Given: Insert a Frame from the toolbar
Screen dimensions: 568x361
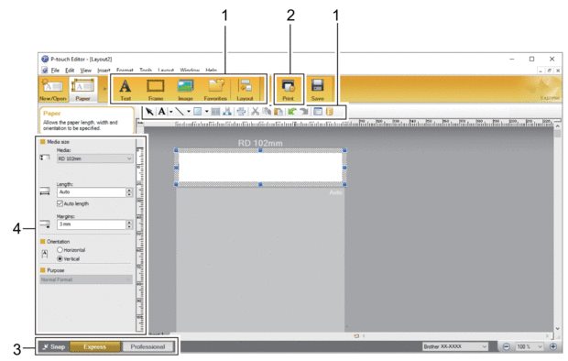Looking at the screenshot, I should [x=156, y=89].
